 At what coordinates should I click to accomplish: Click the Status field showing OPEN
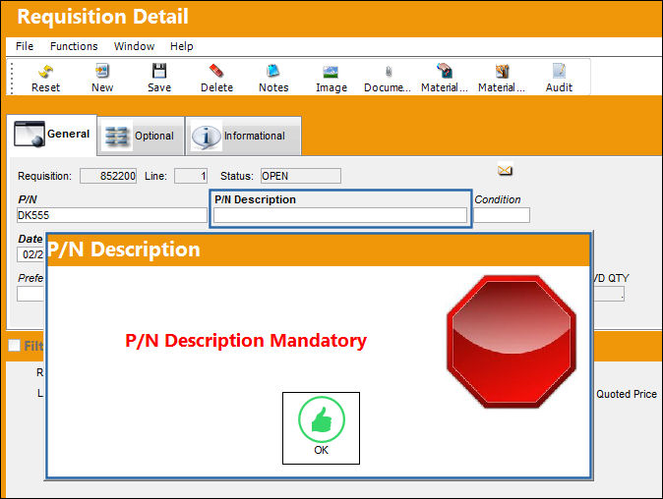pos(301,176)
